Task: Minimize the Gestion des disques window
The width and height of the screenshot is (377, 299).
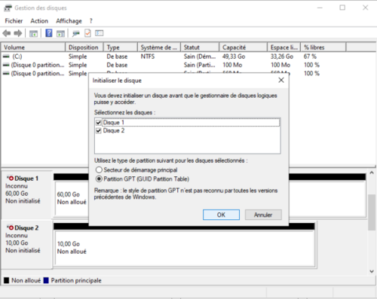Action: [x=320, y=8]
